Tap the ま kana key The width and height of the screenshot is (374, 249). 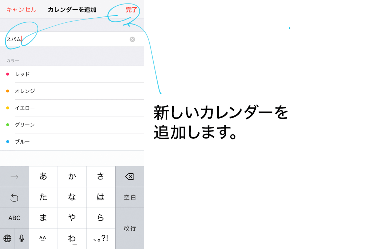[x=43, y=218]
